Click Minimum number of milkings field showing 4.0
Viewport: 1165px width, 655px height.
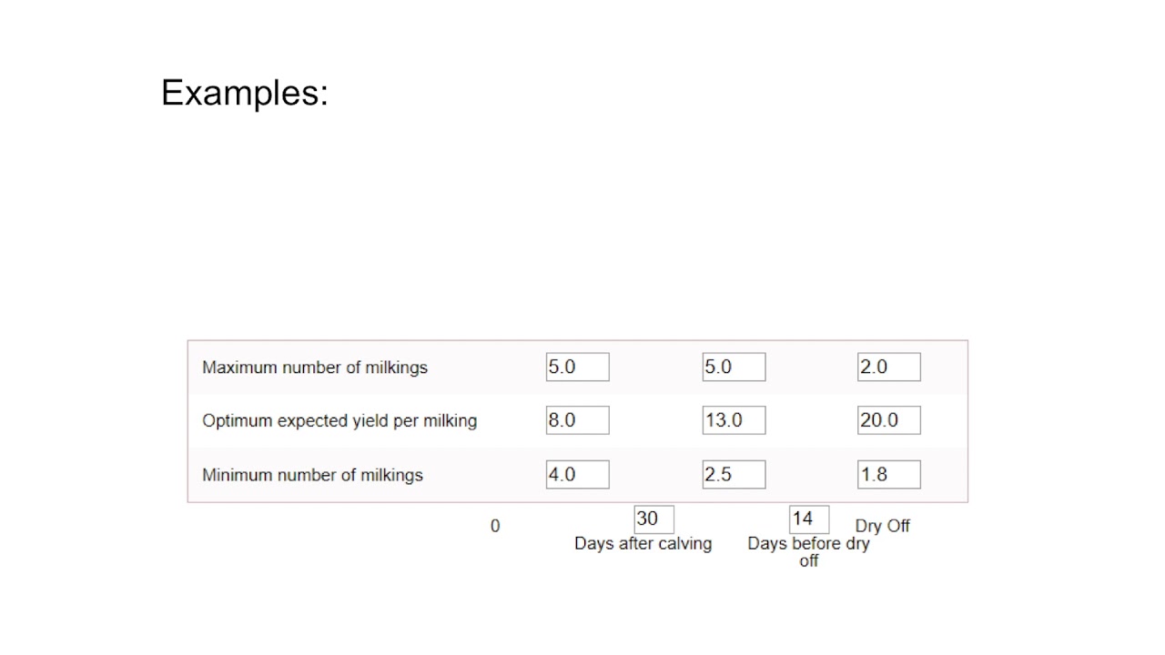577,474
